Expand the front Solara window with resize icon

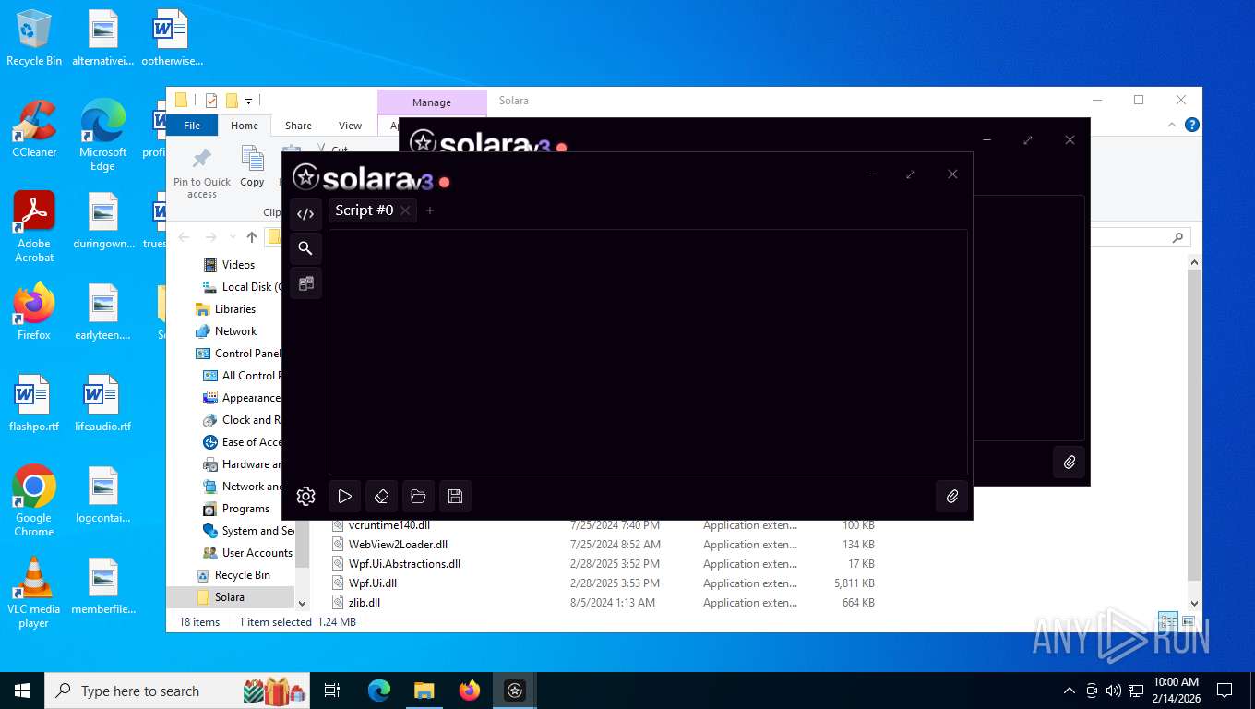[911, 174]
